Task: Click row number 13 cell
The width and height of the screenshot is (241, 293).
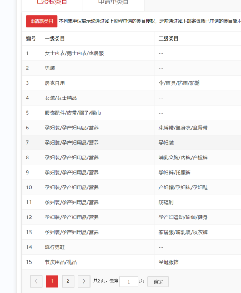Action: point(32,232)
